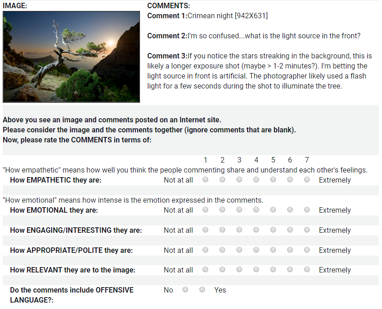Mark relevance rating as 5

pos(273,270)
